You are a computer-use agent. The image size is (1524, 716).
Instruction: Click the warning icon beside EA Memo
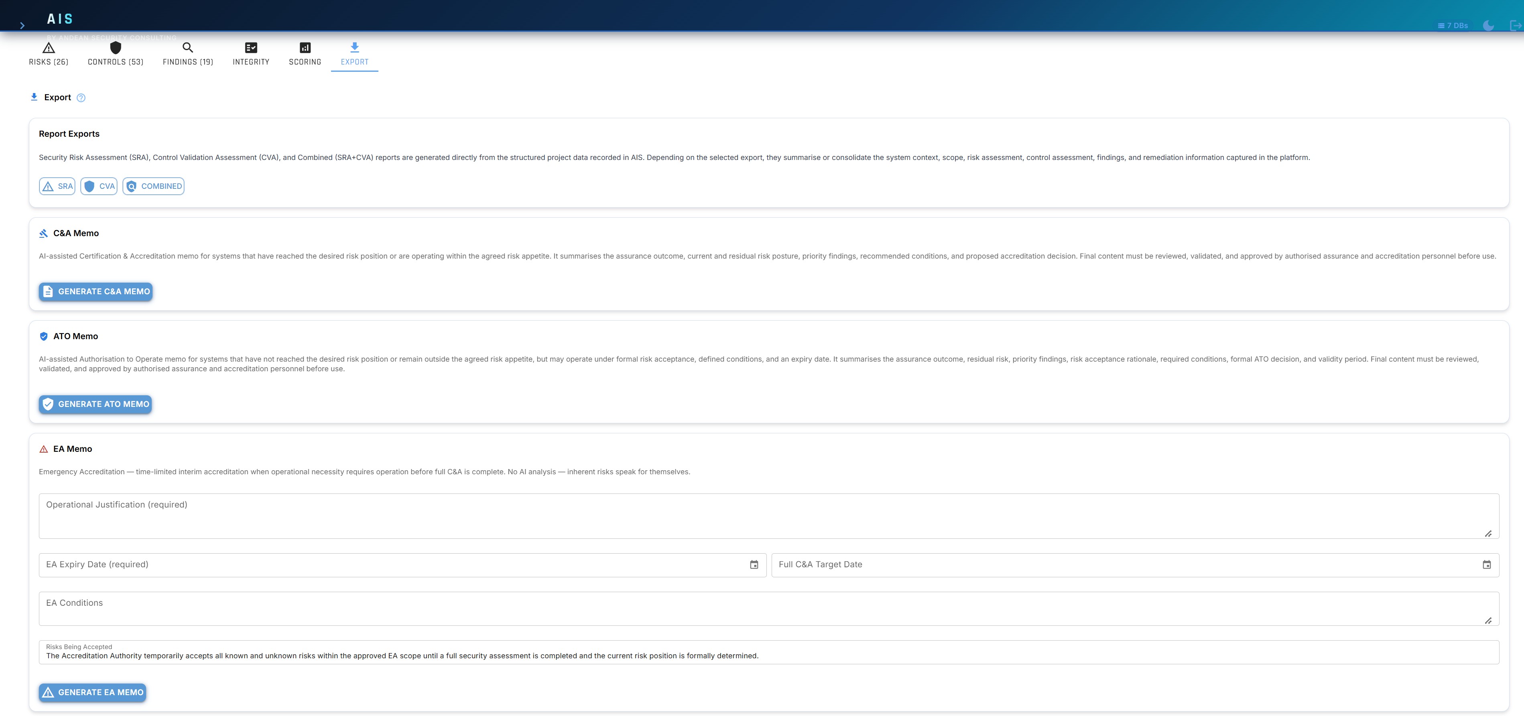[x=44, y=449]
